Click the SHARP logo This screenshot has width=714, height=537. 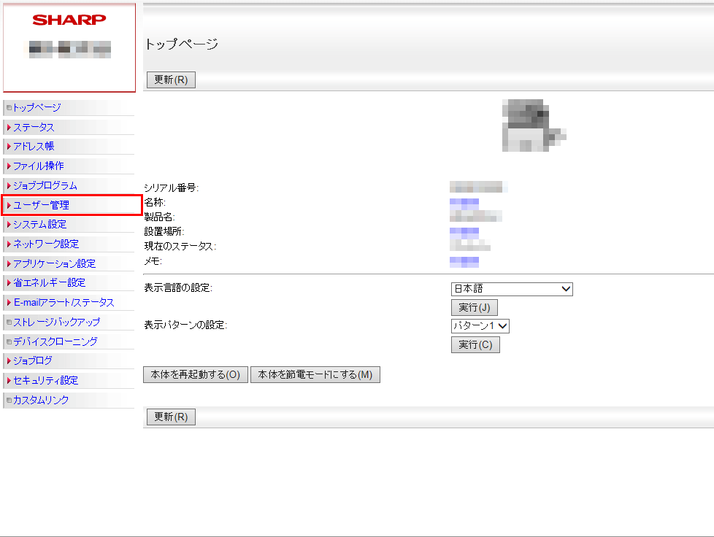coord(69,20)
